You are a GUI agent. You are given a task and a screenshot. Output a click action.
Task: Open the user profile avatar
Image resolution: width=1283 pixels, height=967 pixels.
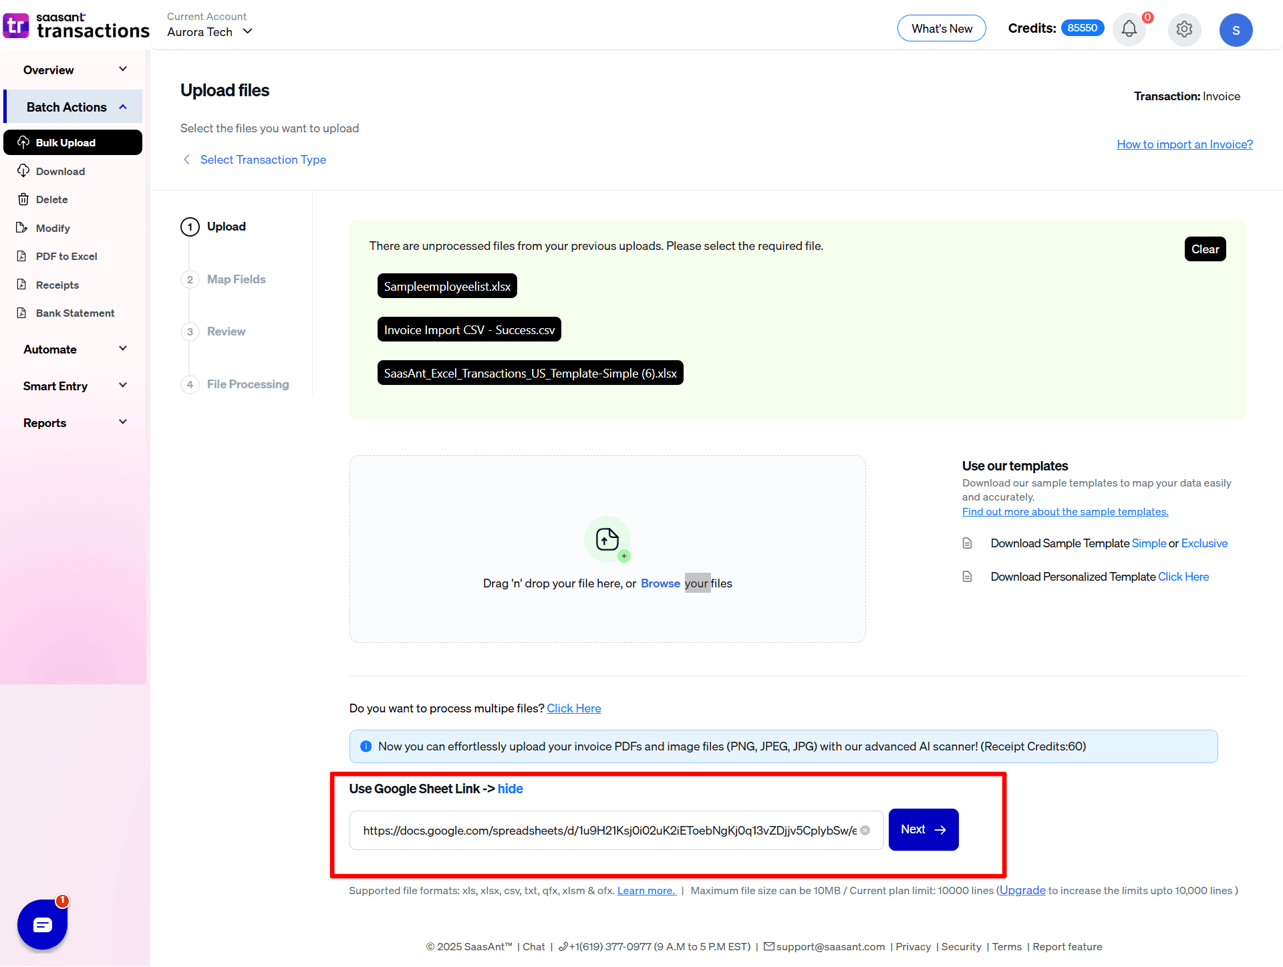coord(1236,30)
